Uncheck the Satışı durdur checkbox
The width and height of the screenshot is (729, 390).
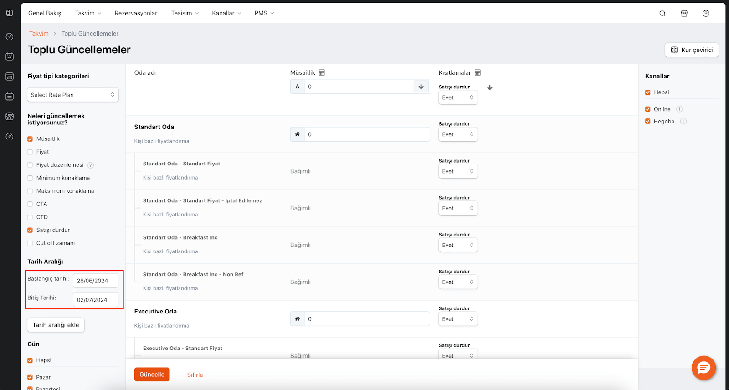(x=30, y=230)
